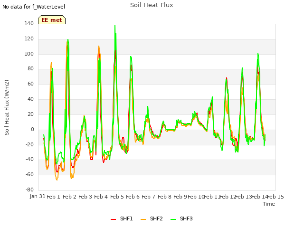Click the Feb 9 x-axis label
This screenshot has height=228, width=304.
click(x=180, y=197)
